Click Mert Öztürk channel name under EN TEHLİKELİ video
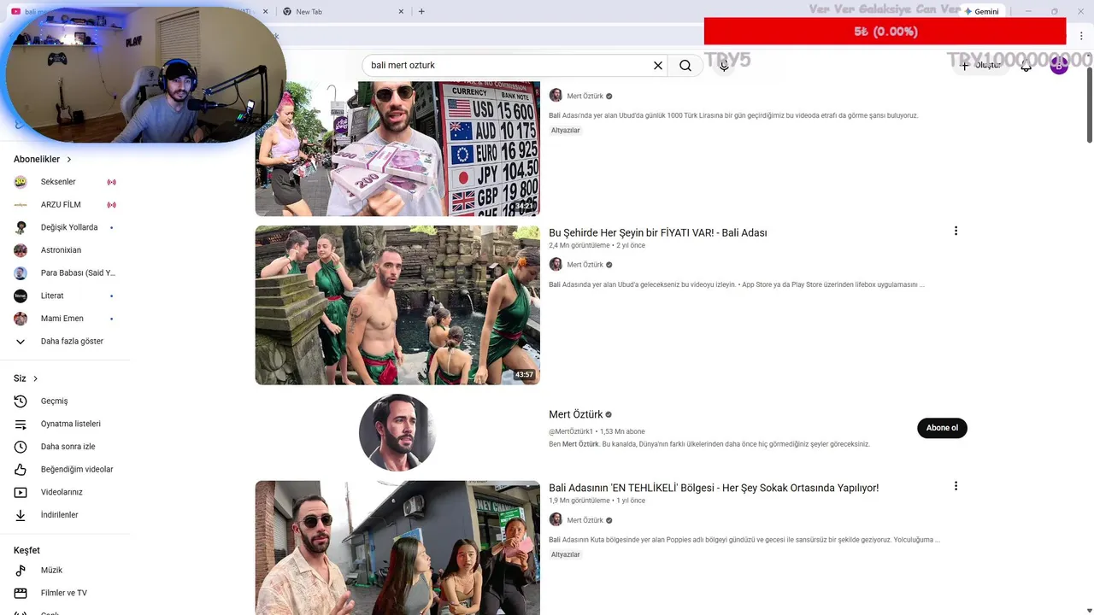Viewport: 1094px width, 615px height. (585, 520)
